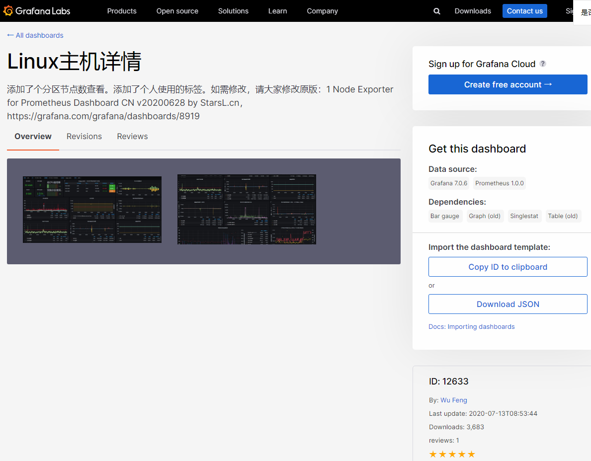
Task: Click the help question mark icon
Action: [543, 64]
